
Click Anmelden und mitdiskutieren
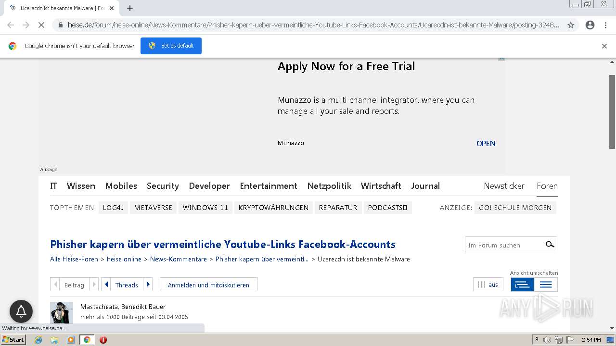(208, 284)
